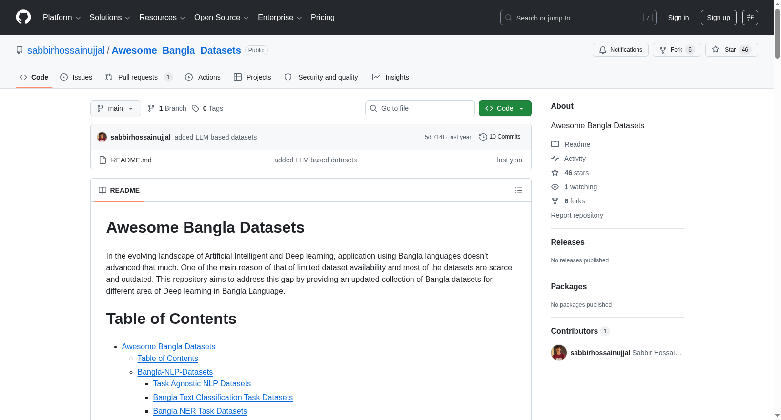
Task: Open the global navigation menu icon beside Sign up
Action: tap(750, 18)
